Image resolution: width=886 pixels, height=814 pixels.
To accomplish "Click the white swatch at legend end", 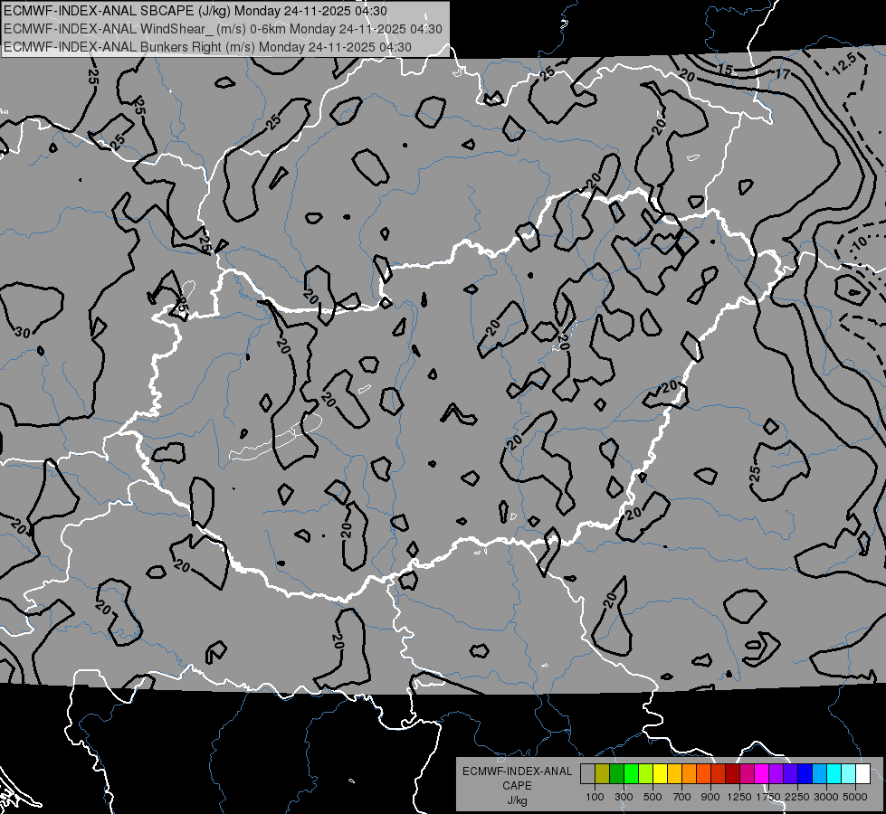I will [x=862, y=773].
